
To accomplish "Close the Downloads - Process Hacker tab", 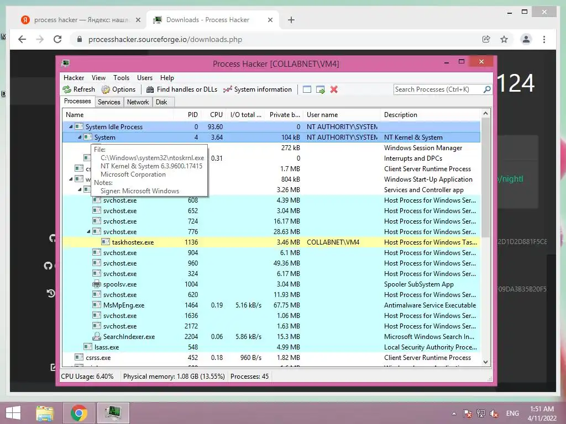I will click(x=270, y=20).
